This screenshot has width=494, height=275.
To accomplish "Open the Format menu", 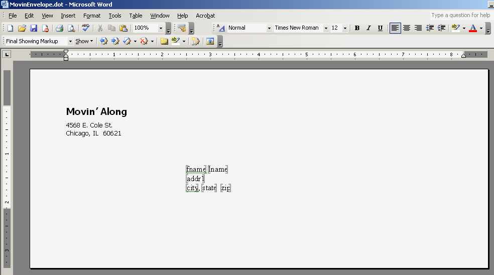I will pos(92,16).
